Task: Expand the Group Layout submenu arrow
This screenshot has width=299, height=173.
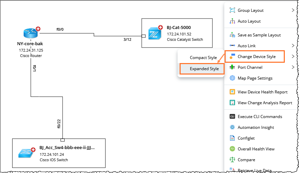Action: coord(293,10)
